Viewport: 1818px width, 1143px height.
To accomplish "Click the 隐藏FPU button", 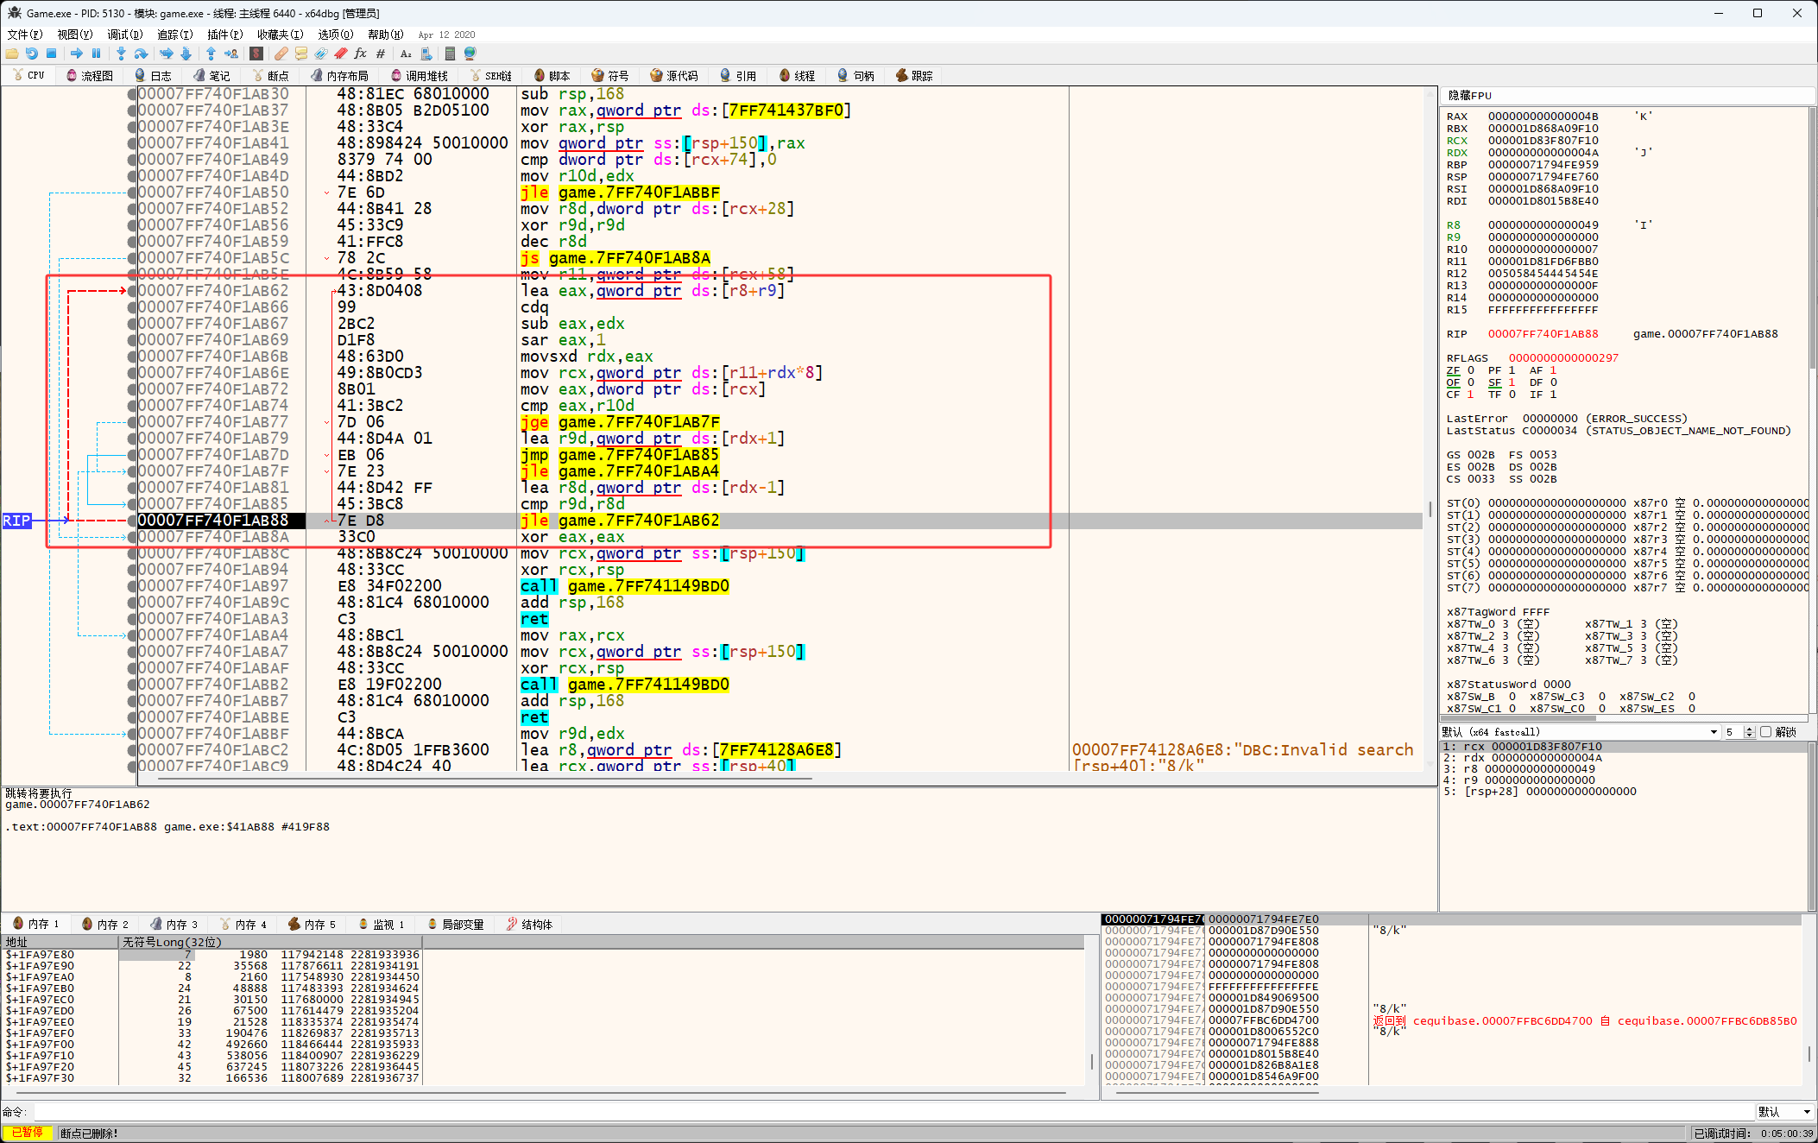I will coord(1470,96).
